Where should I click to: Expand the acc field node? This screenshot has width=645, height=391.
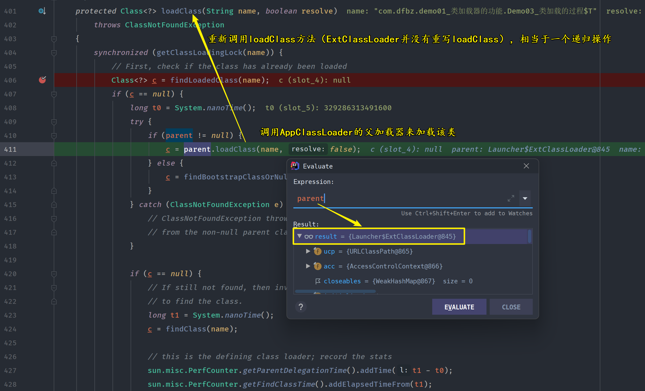tap(308, 266)
